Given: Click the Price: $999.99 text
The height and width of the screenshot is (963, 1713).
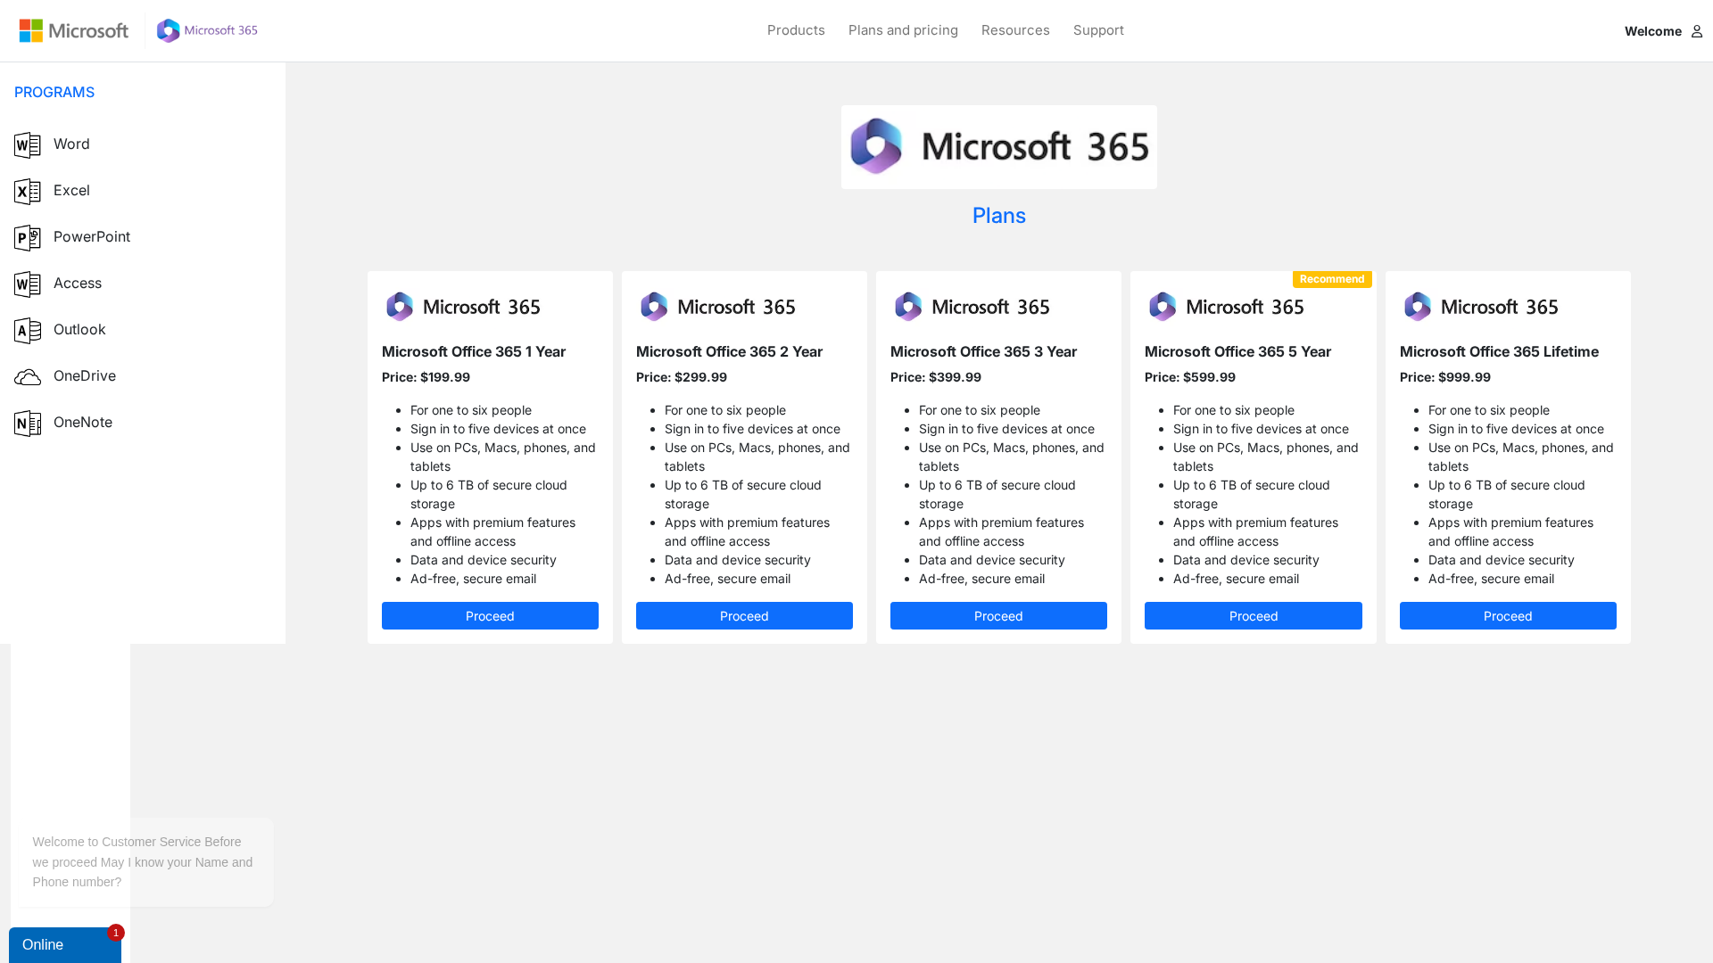Looking at the screenshot, I should pos(1445,377).
